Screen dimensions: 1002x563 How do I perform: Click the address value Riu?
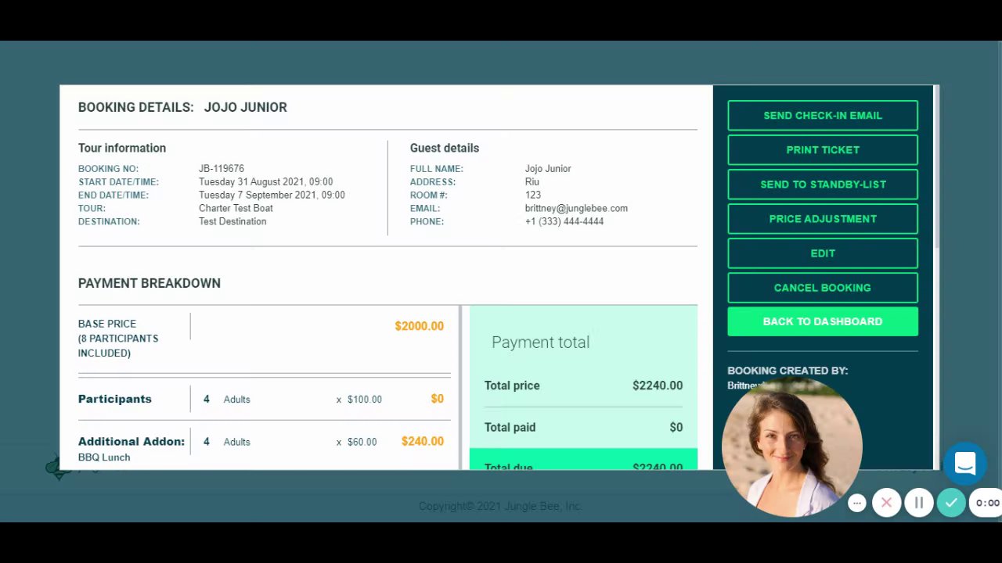[532, 182]
